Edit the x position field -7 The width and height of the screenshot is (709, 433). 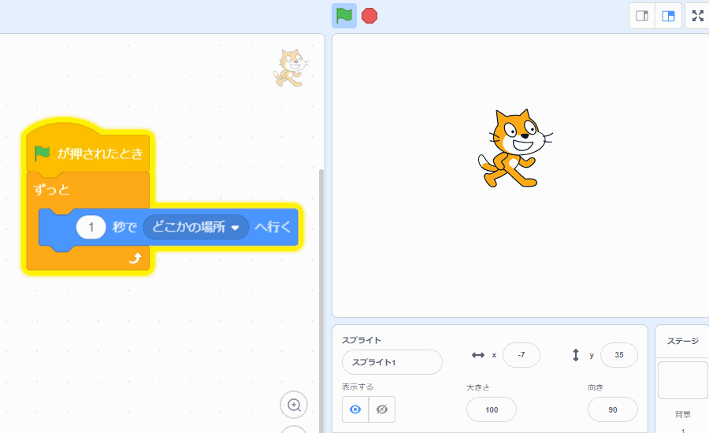[522, 355]
